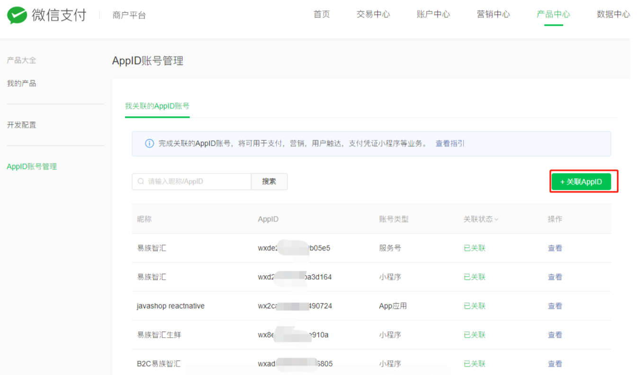Click the 账号类型 column header
This screenshot has height=375, width=637.
click(x=394, y=219)
